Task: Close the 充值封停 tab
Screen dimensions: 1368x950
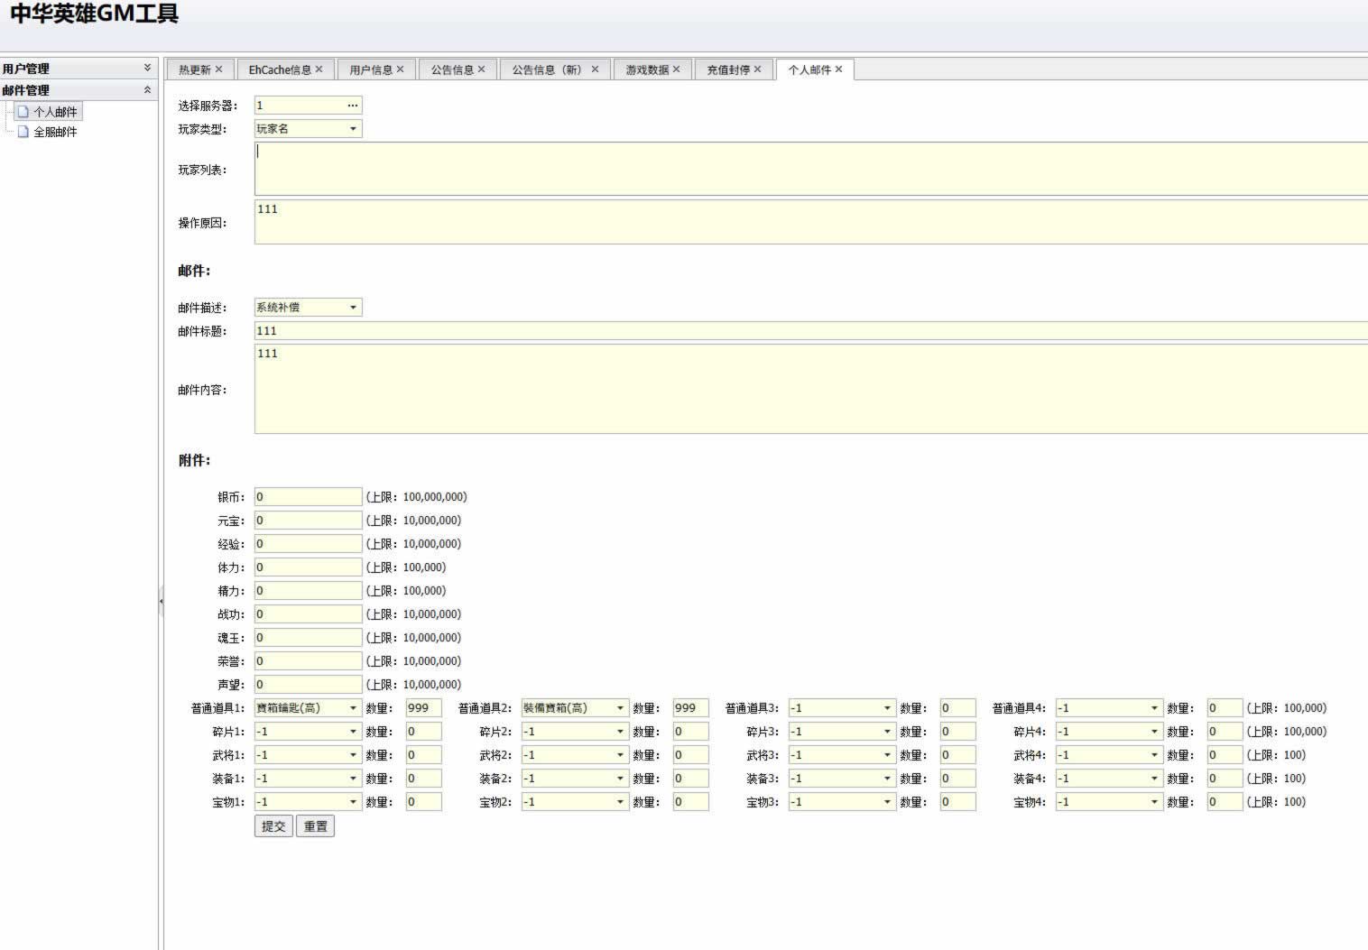Action: pyautogui.click(x=757, y=69)
